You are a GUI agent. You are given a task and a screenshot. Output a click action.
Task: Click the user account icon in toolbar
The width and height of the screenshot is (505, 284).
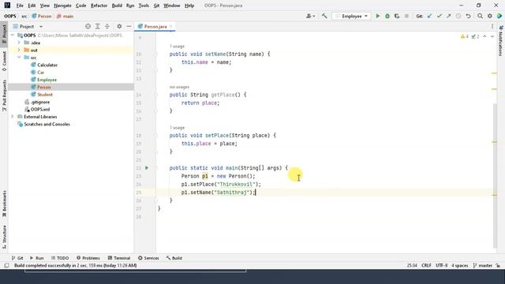310,16
